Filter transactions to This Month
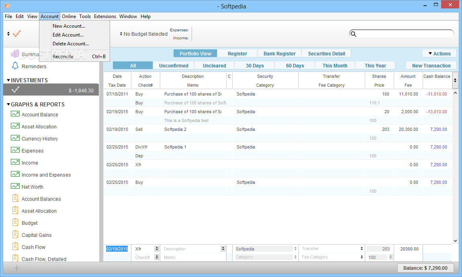The width and height of the screenshot is (462, 277). point(335,66)
